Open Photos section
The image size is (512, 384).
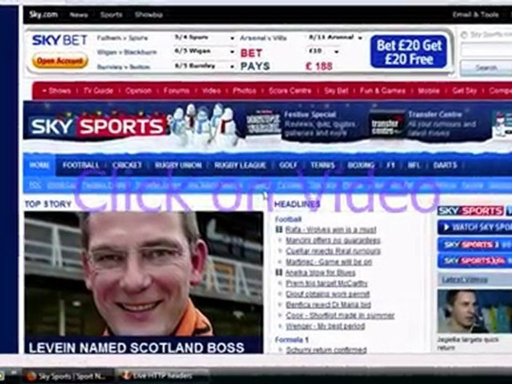[x=244, y=91]
